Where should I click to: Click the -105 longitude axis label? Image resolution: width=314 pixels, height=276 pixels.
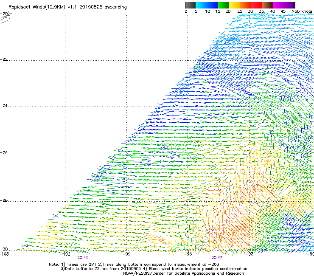4,254
